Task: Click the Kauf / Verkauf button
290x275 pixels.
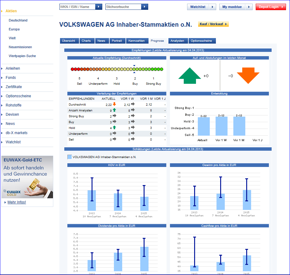Action: point(213,24)
